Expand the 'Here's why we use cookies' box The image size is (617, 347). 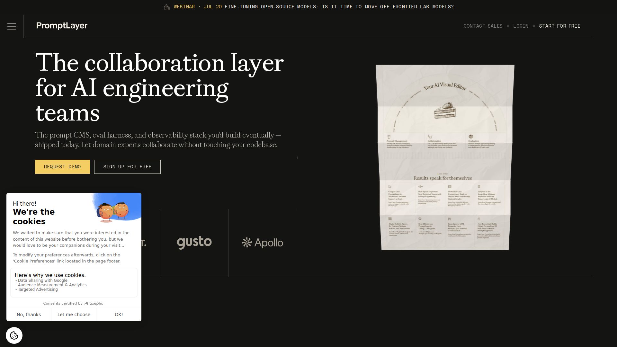tap(74, 282)
